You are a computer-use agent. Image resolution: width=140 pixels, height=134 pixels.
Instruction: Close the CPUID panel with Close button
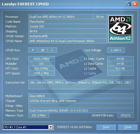click(128, 127)
